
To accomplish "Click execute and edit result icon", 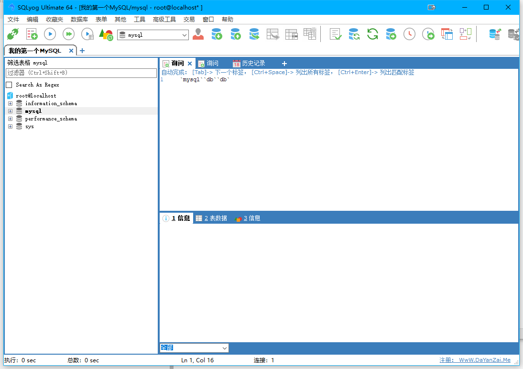I will pos(87,34).
